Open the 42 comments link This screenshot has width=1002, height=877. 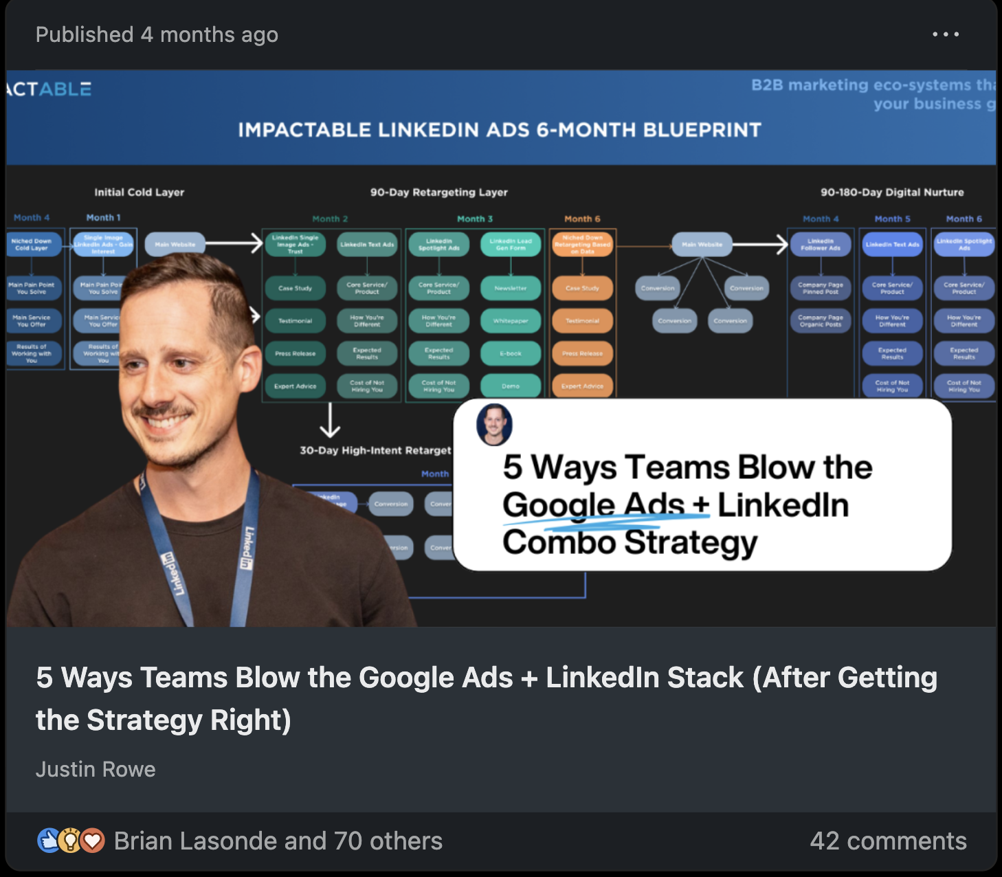[x=888, y=841]
